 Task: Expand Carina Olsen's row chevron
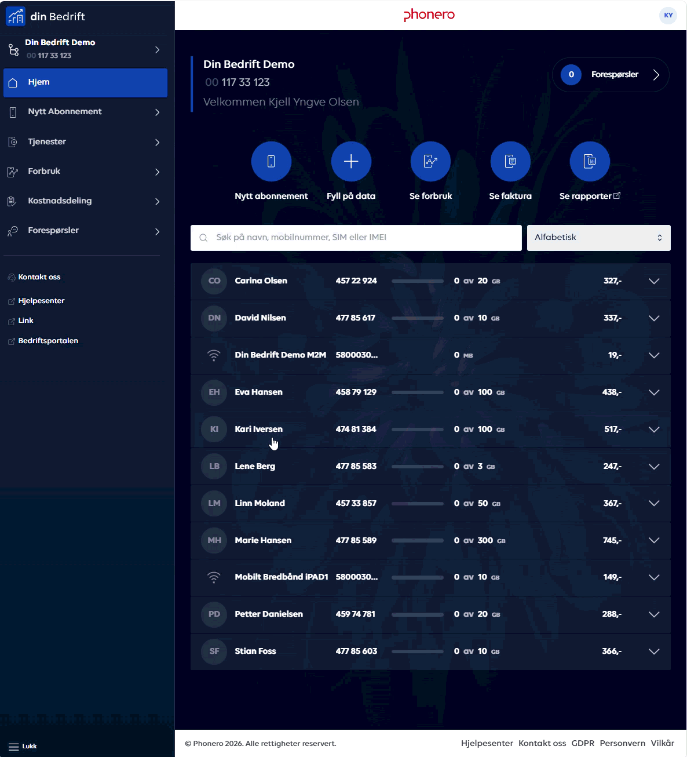pos(654,281)
